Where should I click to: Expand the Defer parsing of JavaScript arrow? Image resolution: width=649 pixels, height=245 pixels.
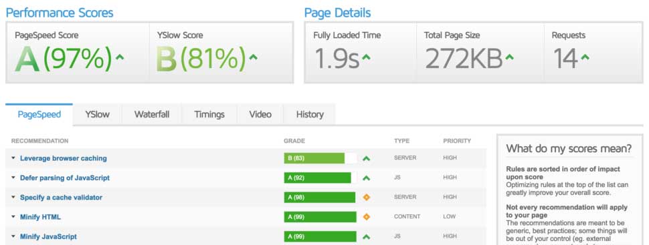click(13, 178)
